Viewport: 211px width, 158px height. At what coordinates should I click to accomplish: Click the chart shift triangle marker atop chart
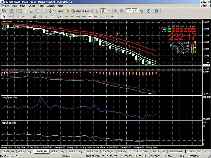click(x=162, y=21)
